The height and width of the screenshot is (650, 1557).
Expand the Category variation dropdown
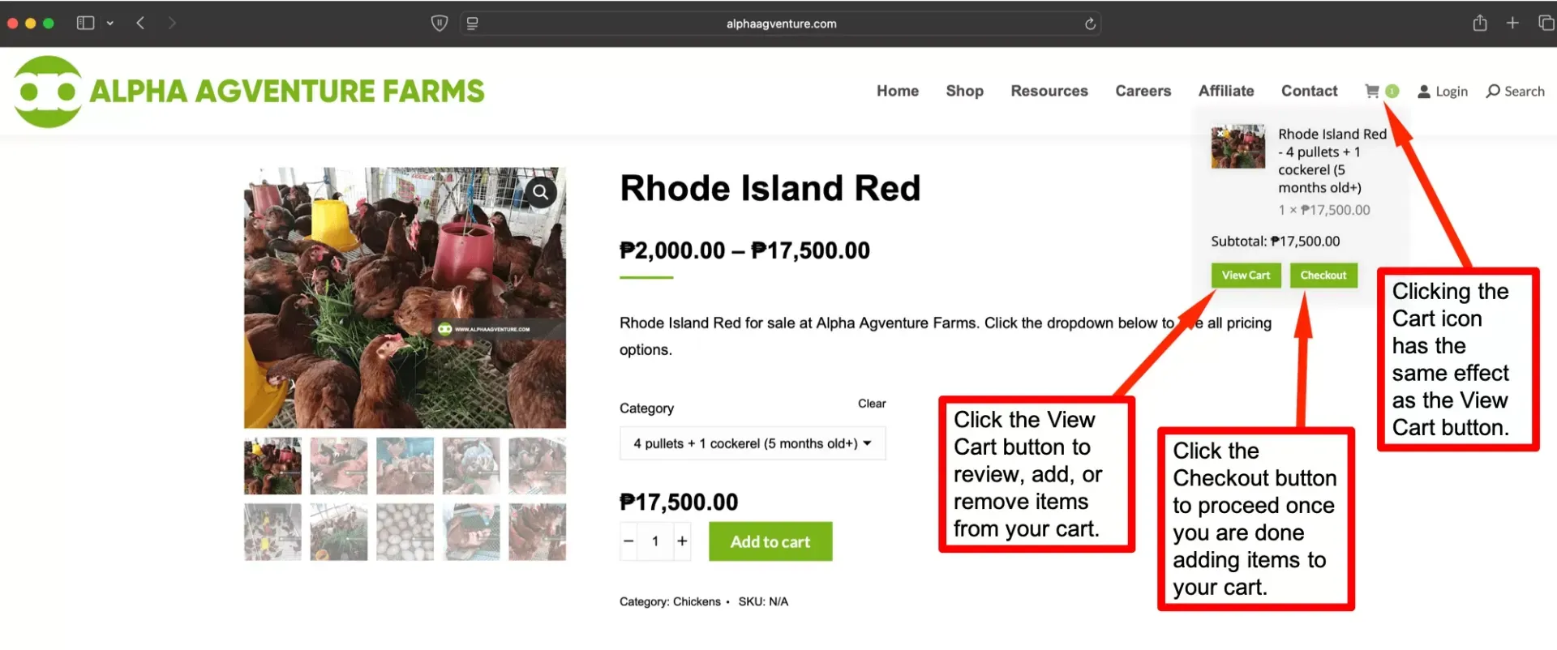(752, 443)
